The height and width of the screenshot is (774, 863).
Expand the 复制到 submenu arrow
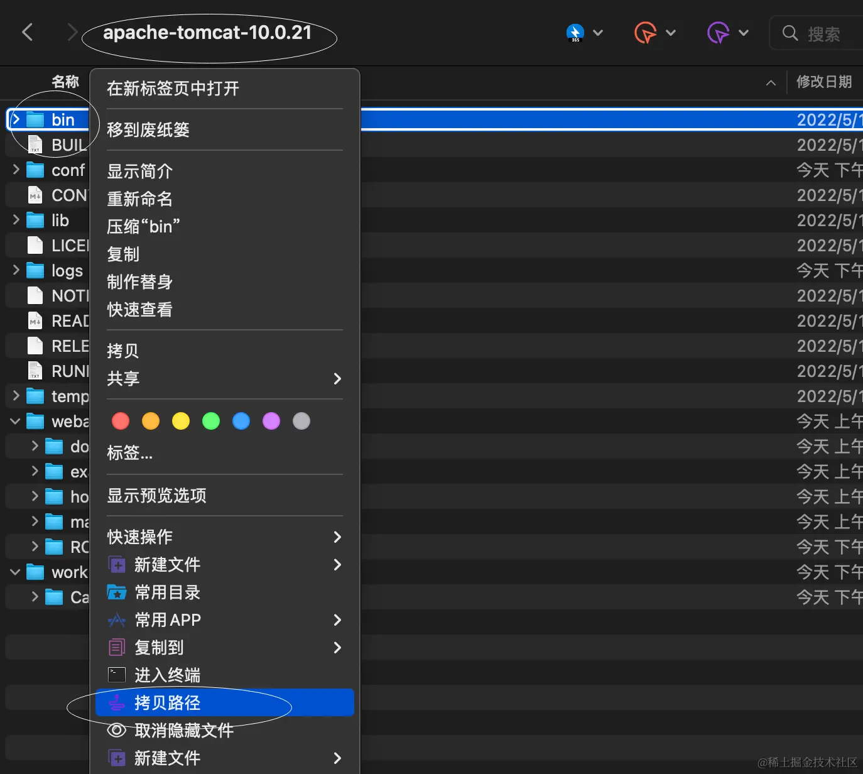pos(337,648)
